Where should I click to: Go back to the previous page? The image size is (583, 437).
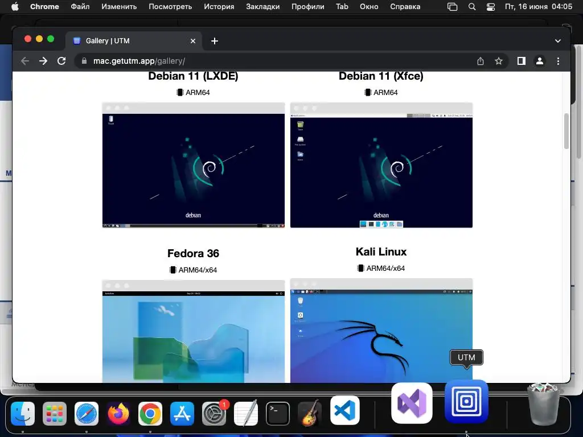25,61
